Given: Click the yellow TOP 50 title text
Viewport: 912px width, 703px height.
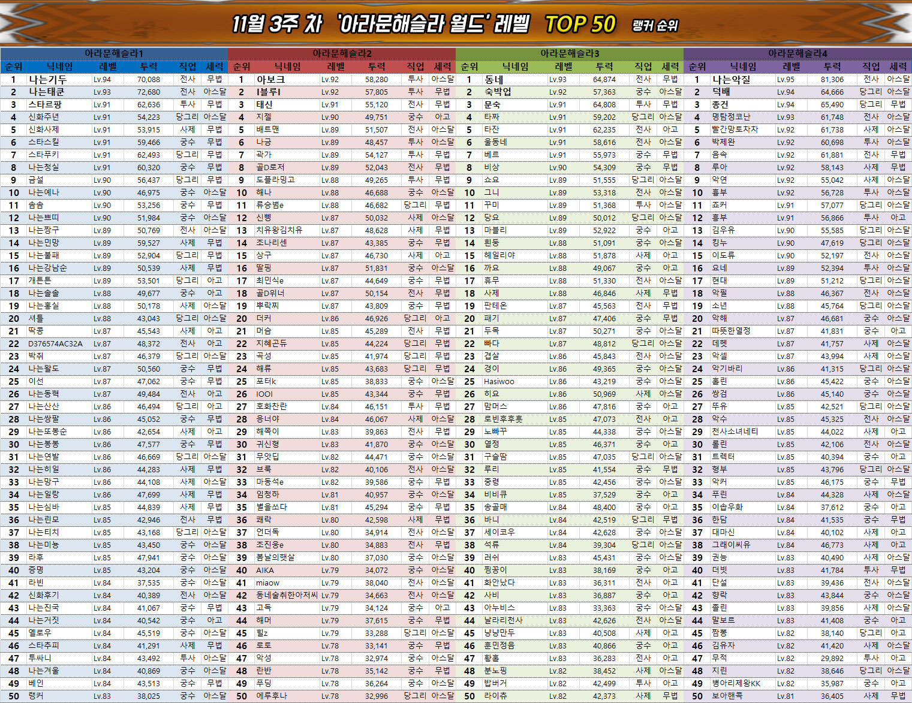Looking at the screenshot, I should [x=580, y=25].
